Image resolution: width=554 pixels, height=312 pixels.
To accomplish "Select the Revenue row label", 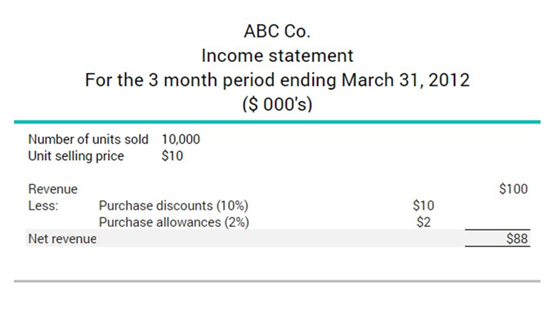I will click(53, 189).
